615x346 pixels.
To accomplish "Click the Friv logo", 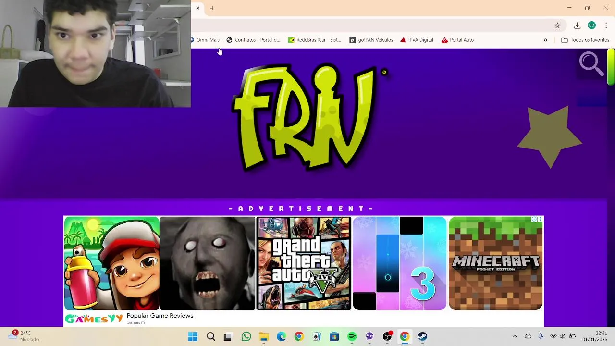I will tap(304, 117).
